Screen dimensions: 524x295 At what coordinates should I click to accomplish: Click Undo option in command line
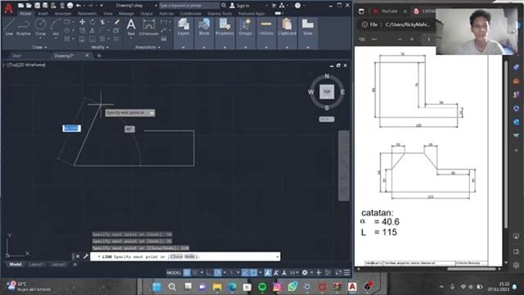pyautogui.click(x=189, y=256)
